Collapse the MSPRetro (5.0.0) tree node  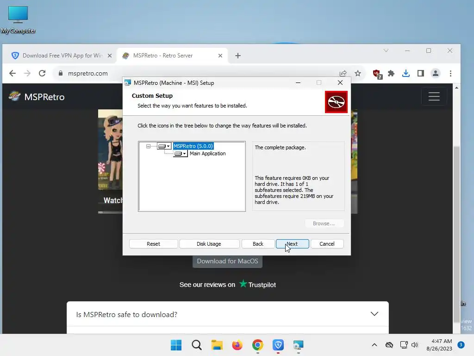pos(148,146)
